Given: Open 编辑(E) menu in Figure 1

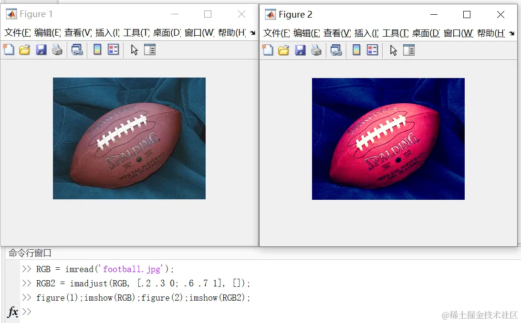Looking at the screenshot, I should tap(48, 32).
